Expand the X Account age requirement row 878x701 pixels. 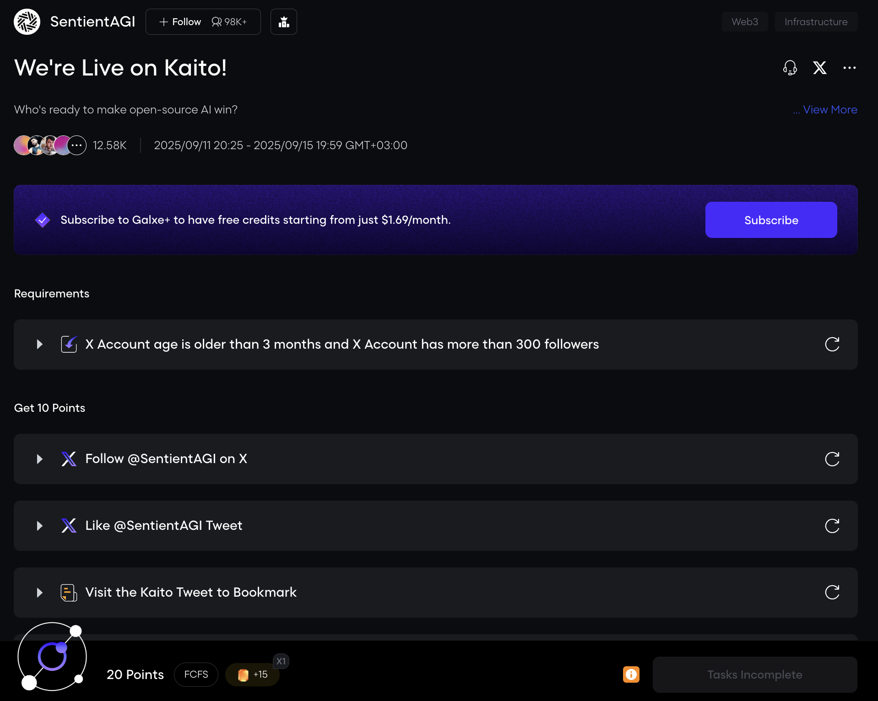[x=40, y=345]
